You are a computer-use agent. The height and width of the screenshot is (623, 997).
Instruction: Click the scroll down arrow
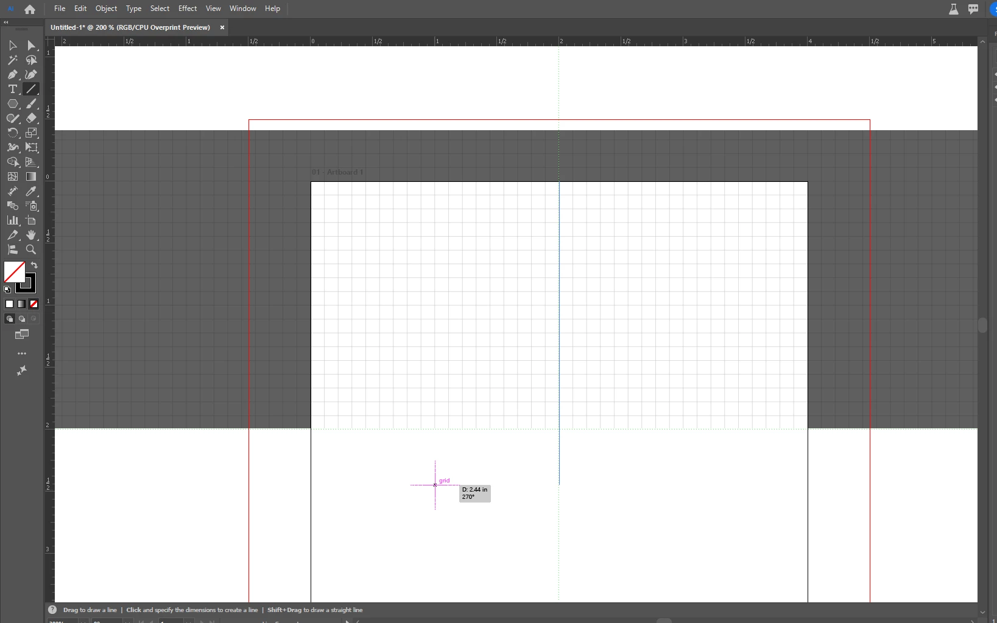pos(982,612)
